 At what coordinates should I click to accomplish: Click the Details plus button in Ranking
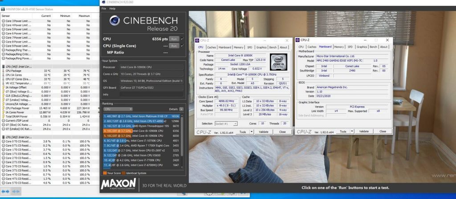181,109
